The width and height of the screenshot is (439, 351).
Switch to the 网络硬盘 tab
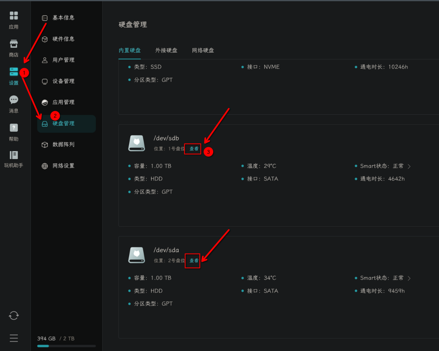pyautogui.click(x=203, y=50)
